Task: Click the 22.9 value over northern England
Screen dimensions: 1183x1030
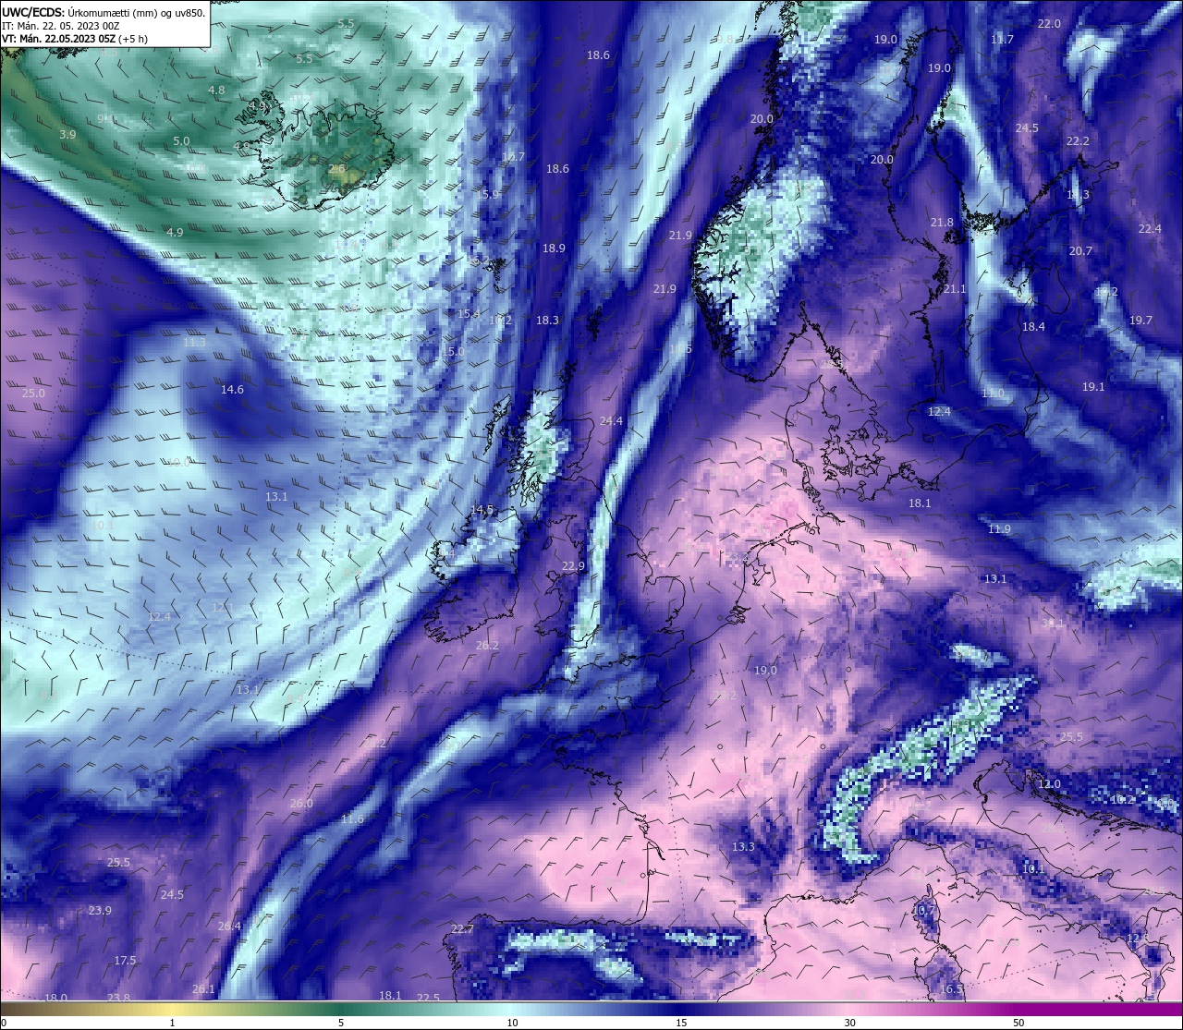Action: 573,566
